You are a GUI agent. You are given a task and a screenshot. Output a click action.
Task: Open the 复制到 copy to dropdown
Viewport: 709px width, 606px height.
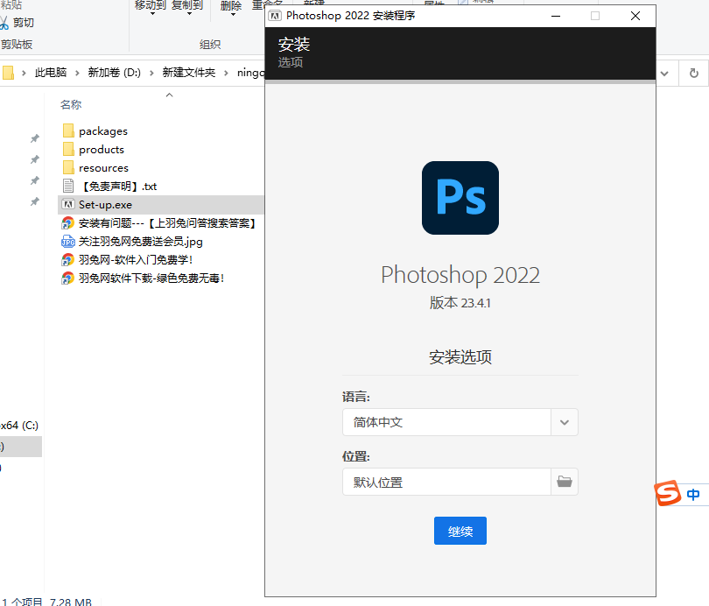coord(187,7)
